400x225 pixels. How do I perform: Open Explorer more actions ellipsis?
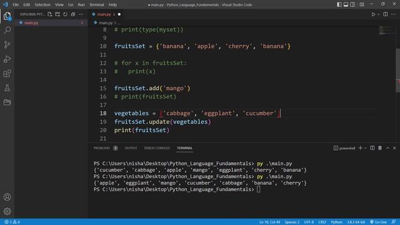coord(81,14)
